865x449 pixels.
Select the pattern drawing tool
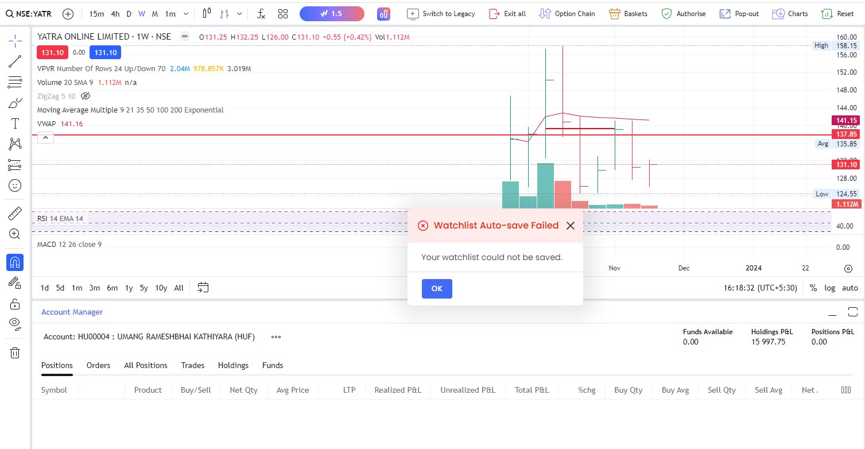tap(15, 144)
